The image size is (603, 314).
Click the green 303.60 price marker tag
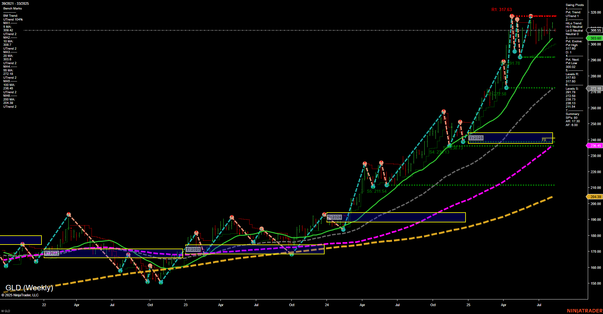(x=595, y=38)
